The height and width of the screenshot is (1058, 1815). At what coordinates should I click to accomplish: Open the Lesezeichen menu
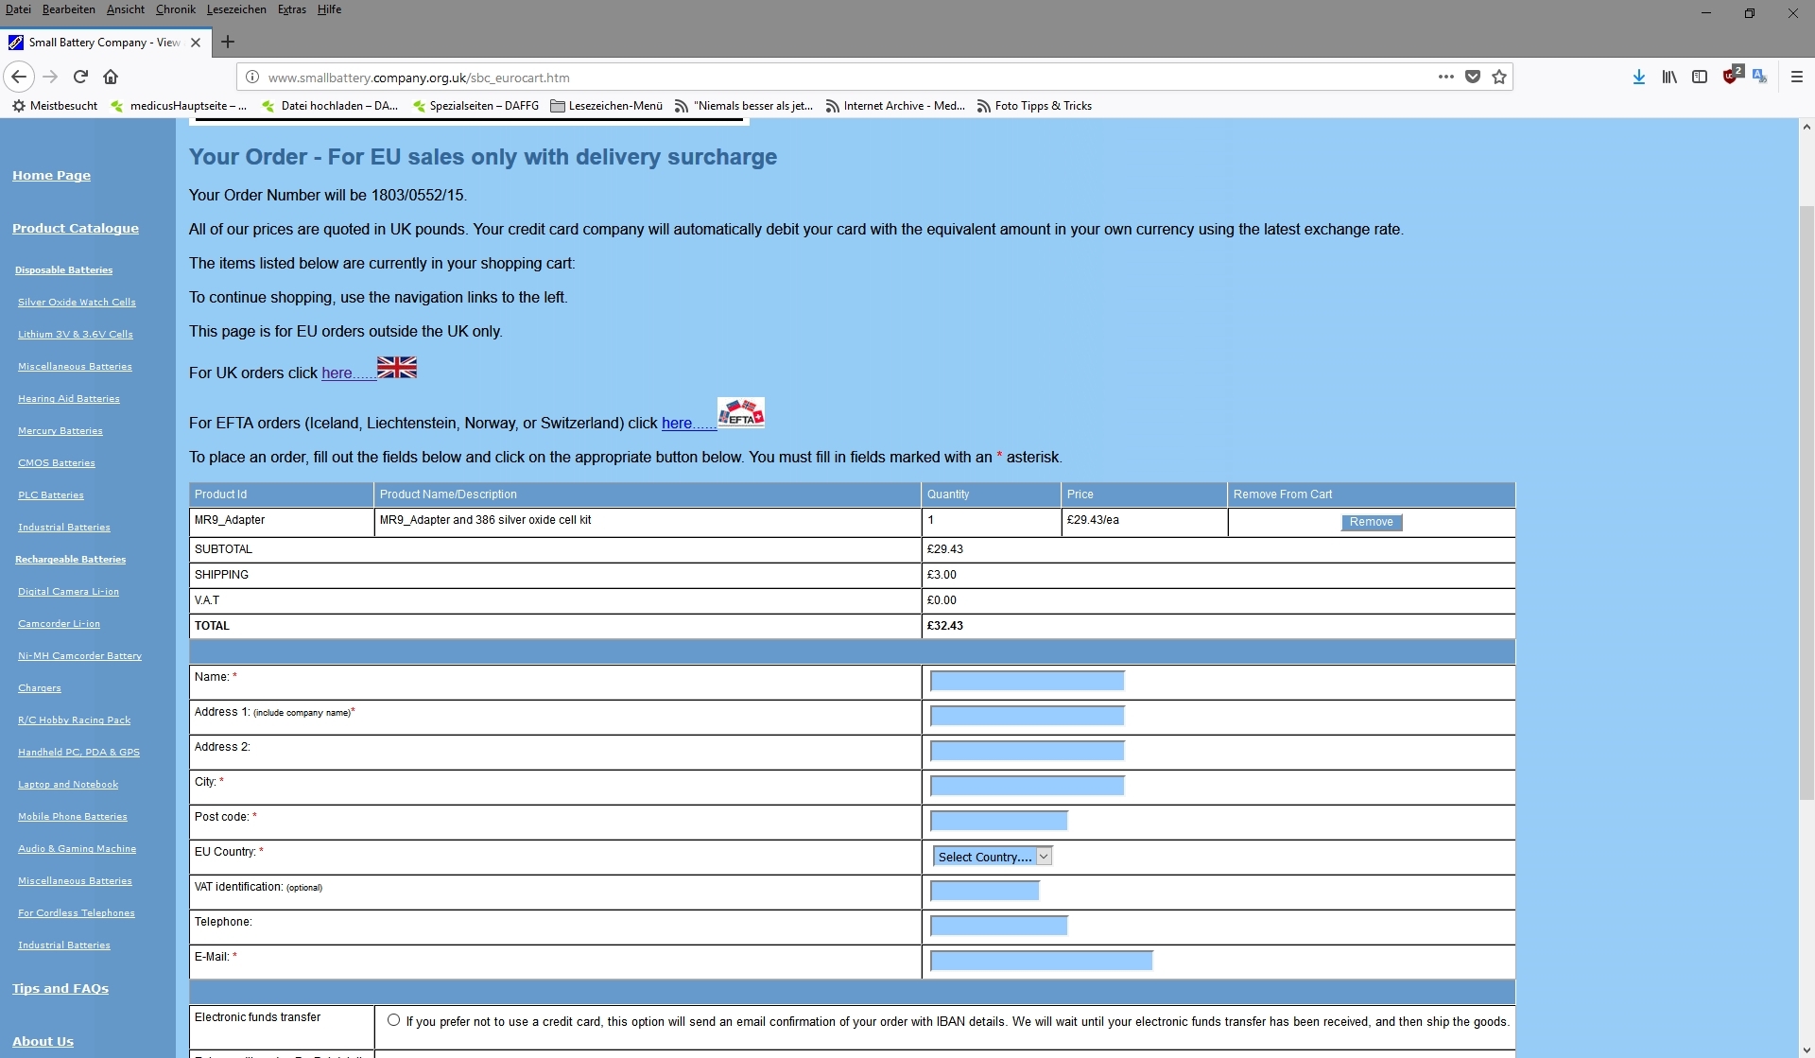[236, 9]
